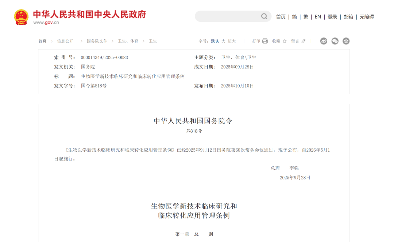This screenshot has height=242, width=394.
Task: Open 信息公开 in the breadcrumb
Action: click(x=65, y=41)
